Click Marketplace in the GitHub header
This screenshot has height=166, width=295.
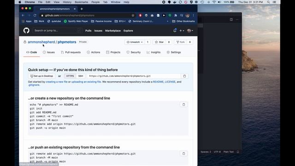coord(113,30)
